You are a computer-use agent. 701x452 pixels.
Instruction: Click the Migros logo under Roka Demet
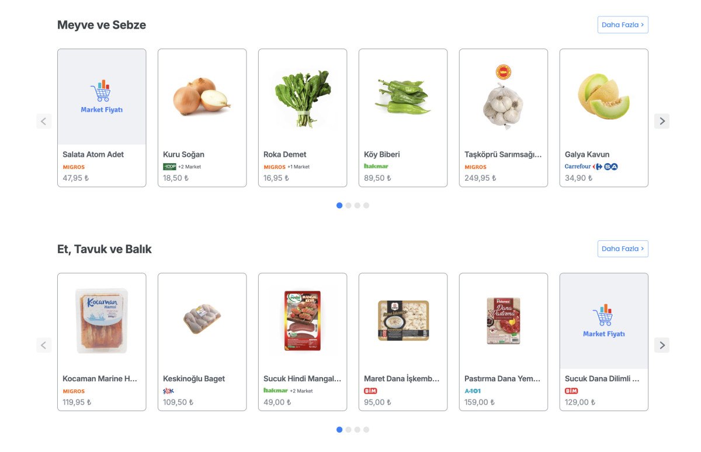[274, 167]
